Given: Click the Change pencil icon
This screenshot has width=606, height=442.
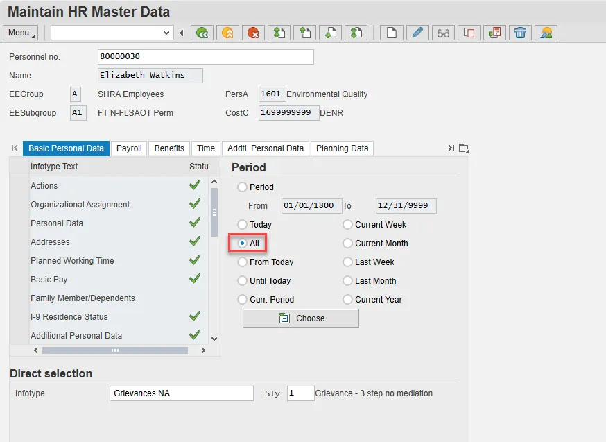Looking at the screenshot, I should point(417,33).
